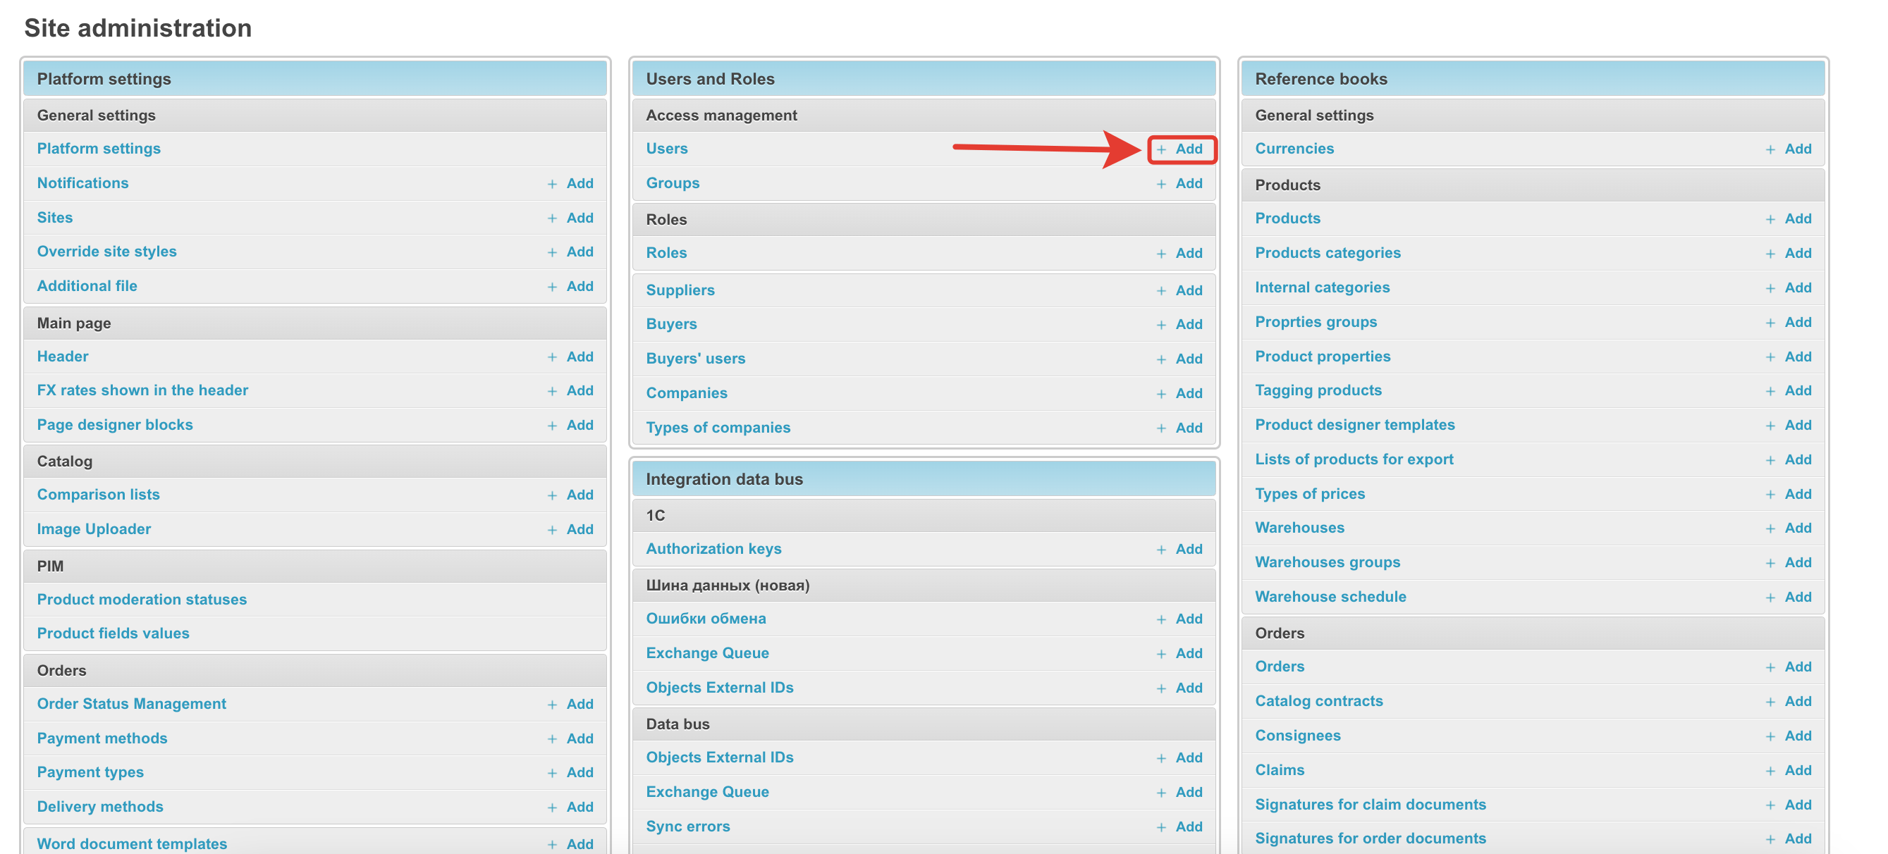
Task: Open the Users link
Action: point(667,149)
